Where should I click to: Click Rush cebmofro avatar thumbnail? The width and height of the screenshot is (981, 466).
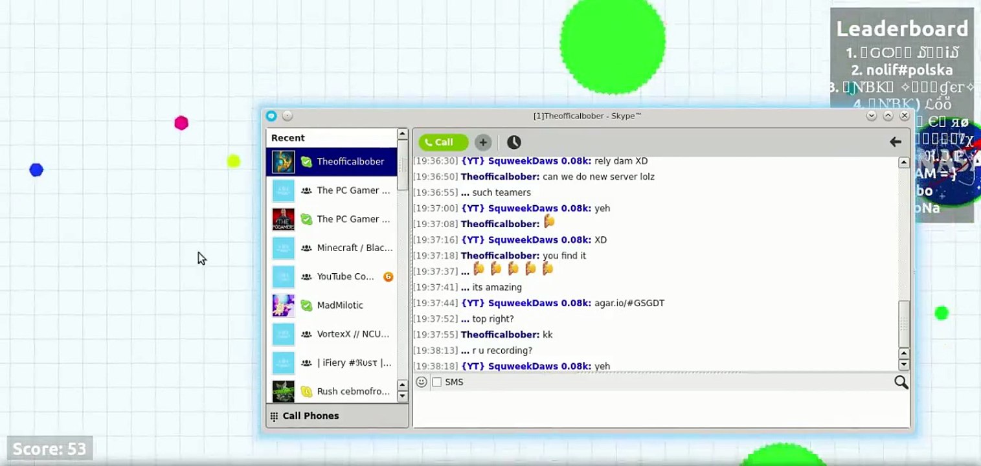(x=283, y=391)
